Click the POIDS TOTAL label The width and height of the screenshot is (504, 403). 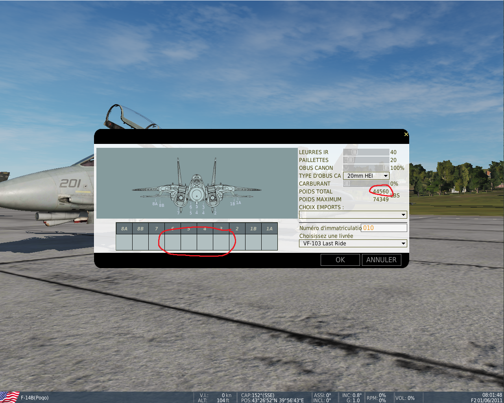(316, 191)
